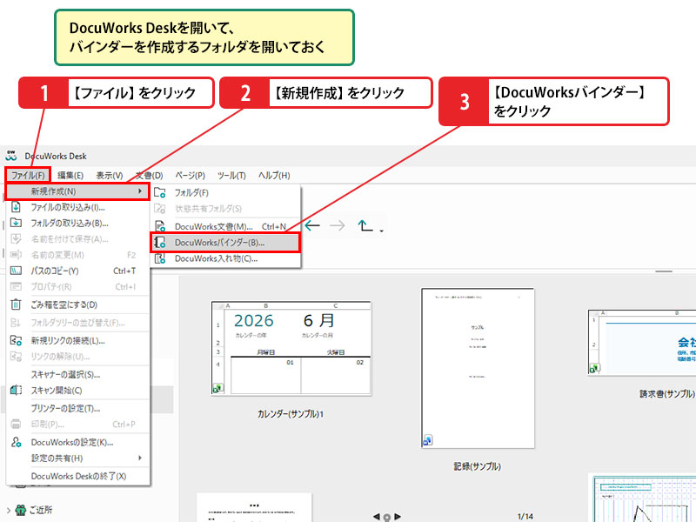Select the 記録(サンプル) document thumbnail

click(x=478, y=368)
